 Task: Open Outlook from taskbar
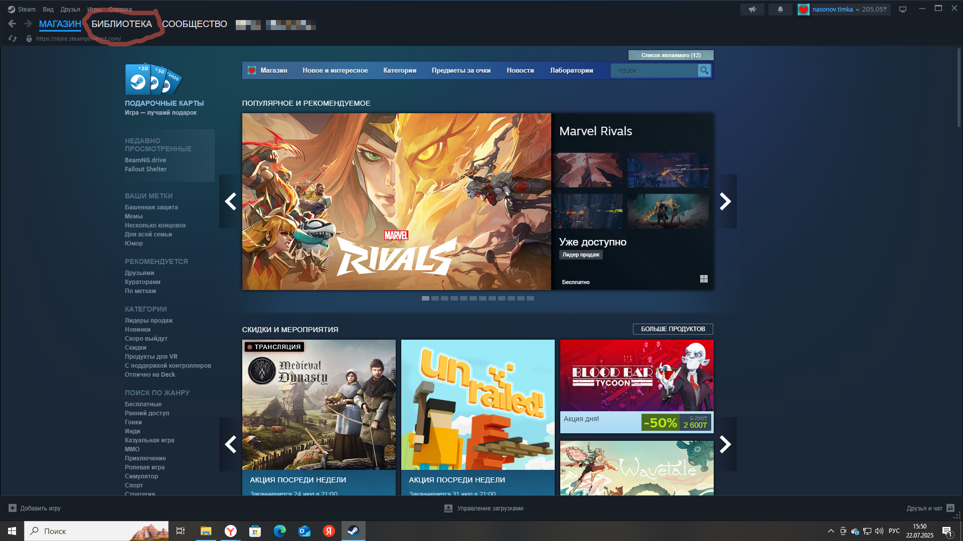point(304,531)
